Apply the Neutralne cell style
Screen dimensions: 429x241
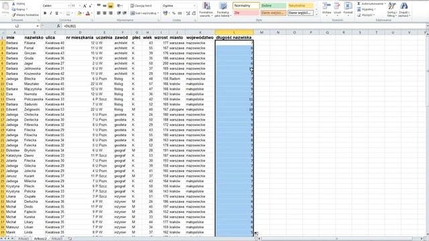[x=300, y=5]
